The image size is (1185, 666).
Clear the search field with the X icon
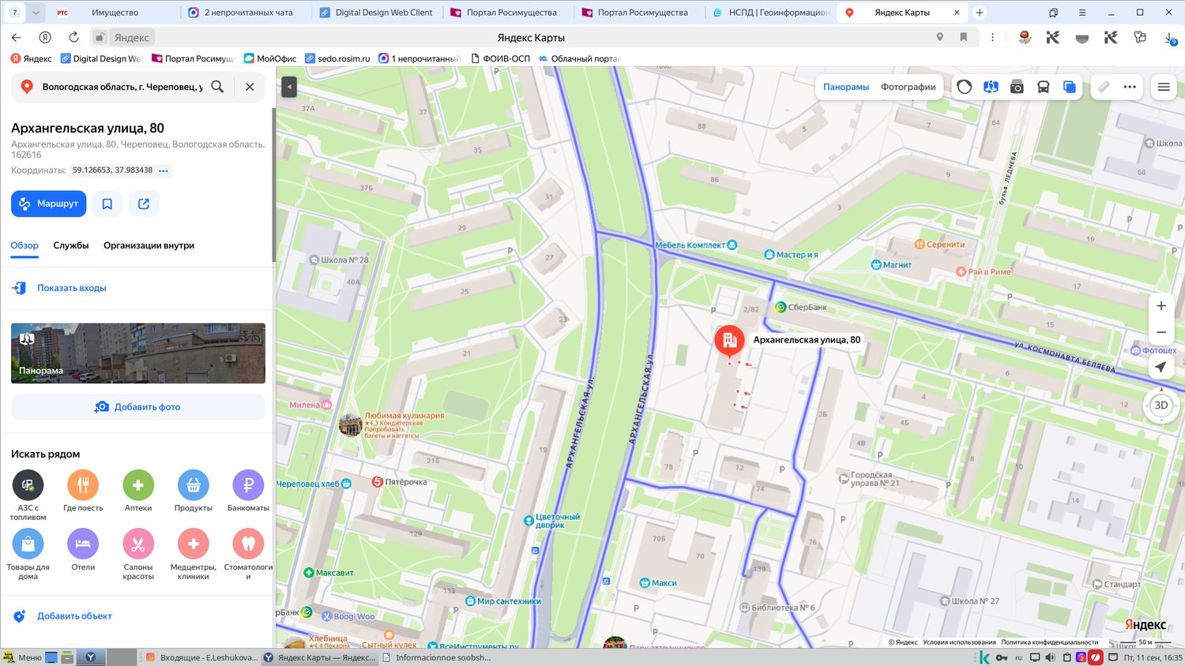tap(250, 87)
